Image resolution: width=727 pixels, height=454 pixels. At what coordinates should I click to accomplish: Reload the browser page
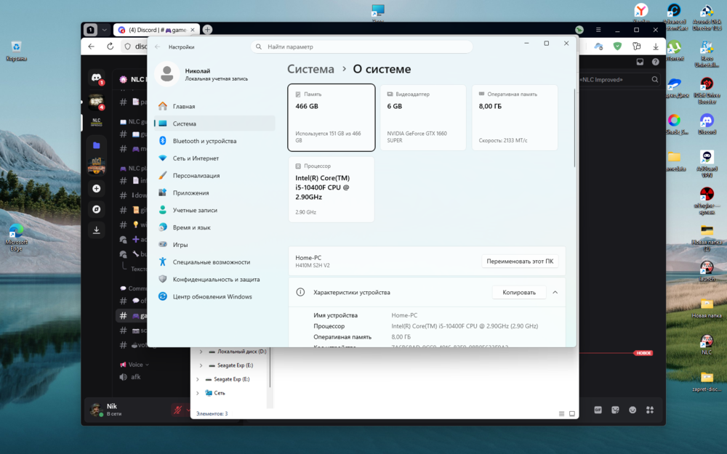[110, 46]
